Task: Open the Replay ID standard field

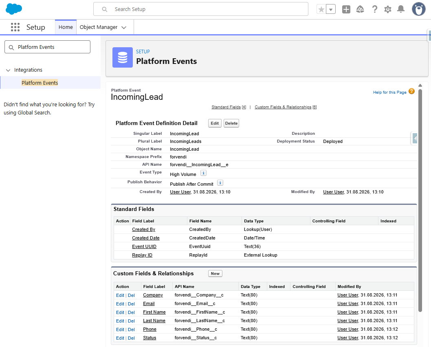Action: tap(142, 255)
